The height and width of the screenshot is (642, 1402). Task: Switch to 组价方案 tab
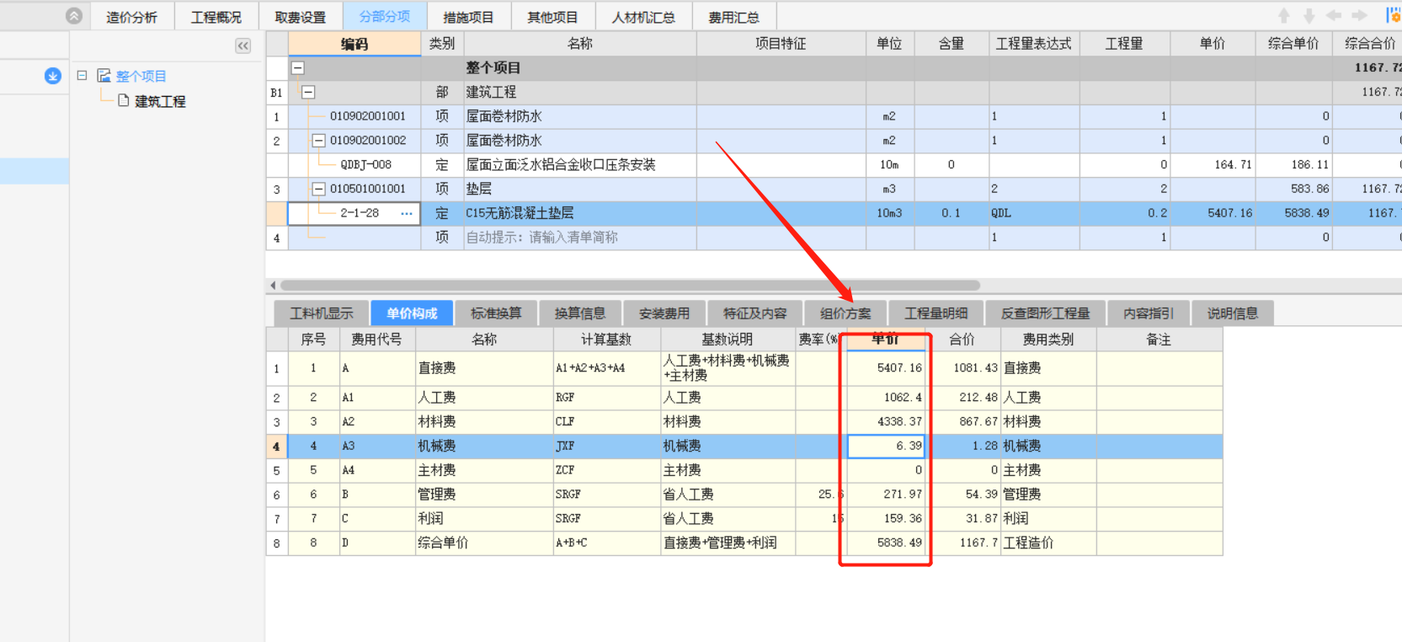845,313
